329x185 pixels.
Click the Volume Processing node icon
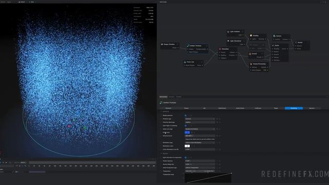click(x=251, y=64)
